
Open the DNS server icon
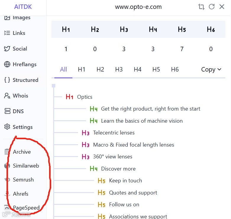coord(7,111)
